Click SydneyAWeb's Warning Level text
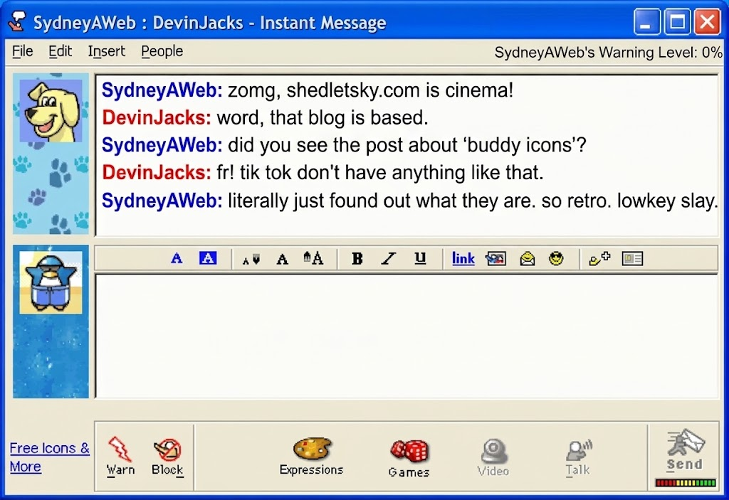The height and width of the screenshot is (500, 729). pyautogui.click(x=608, y=52)
